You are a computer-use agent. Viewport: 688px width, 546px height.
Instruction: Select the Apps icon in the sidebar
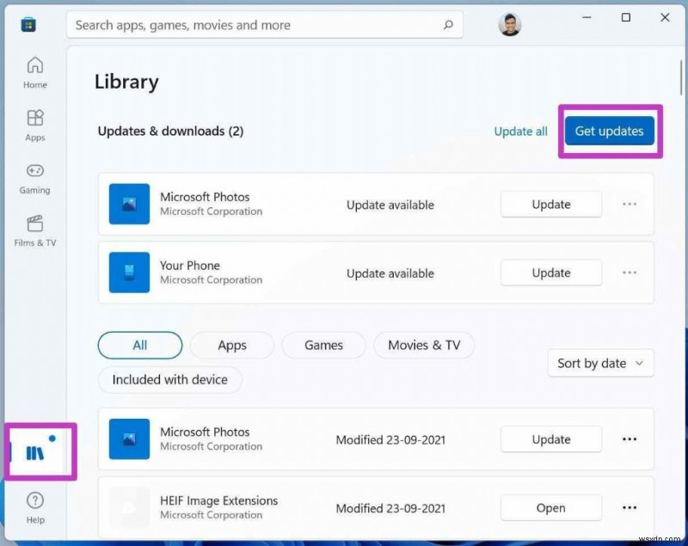(x=34, y=126)
